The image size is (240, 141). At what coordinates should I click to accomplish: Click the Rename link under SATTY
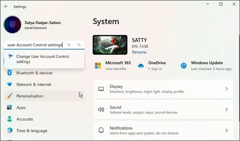139,52
